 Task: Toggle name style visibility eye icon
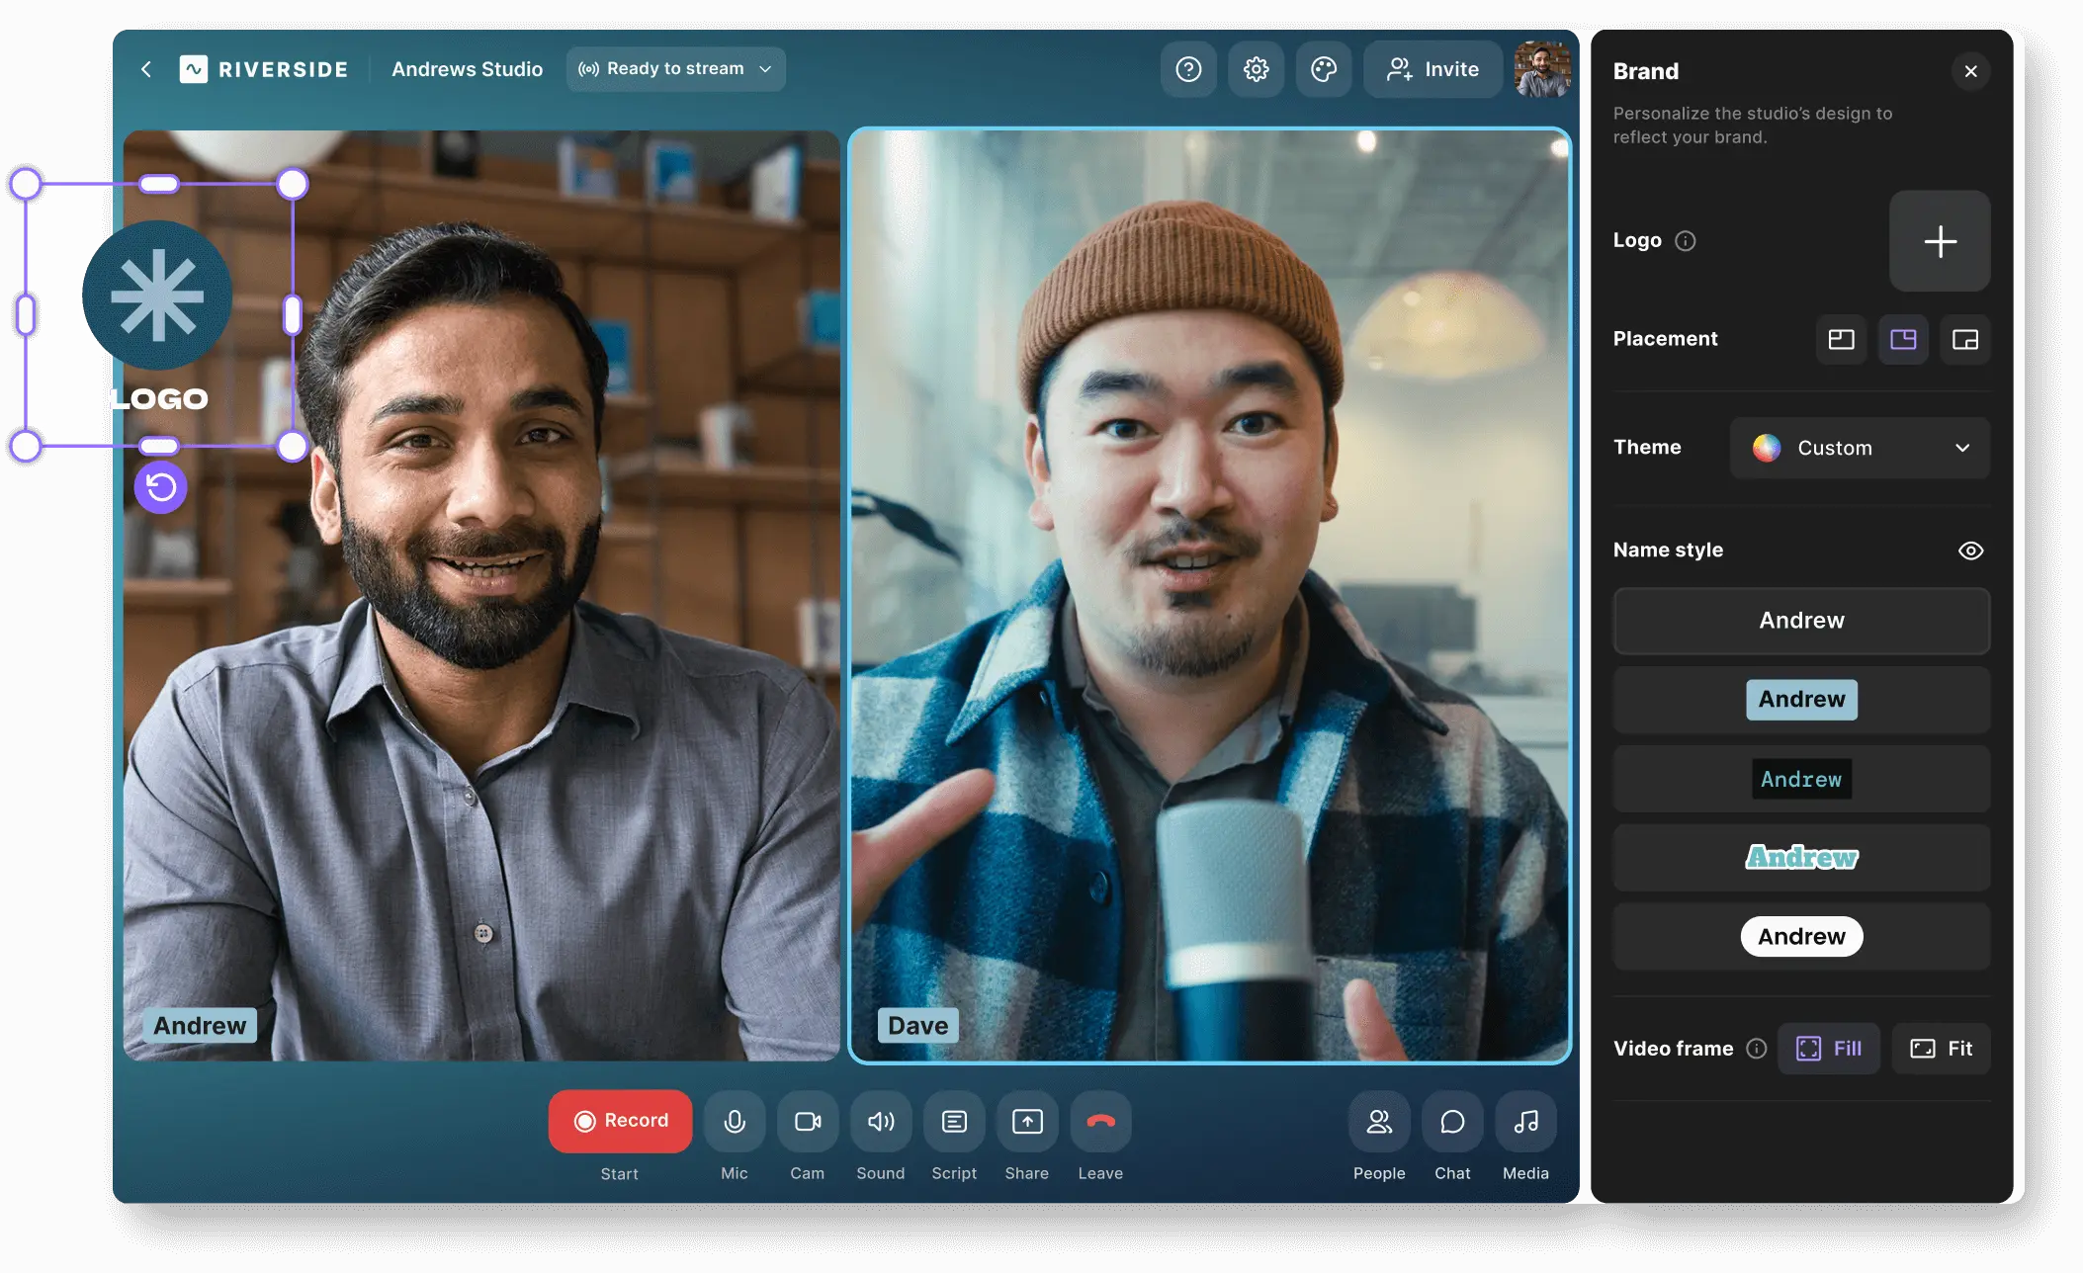pos(1970,551)
